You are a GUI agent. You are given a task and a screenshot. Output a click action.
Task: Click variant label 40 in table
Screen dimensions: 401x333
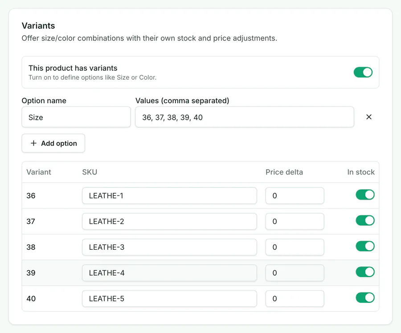[31, 299]
